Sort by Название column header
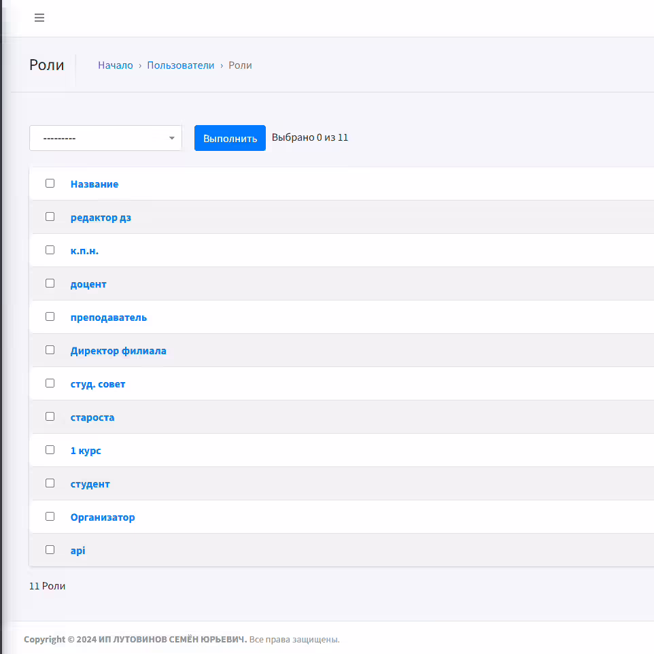Screen dimensions: 654x654 (x=94, y=184)
